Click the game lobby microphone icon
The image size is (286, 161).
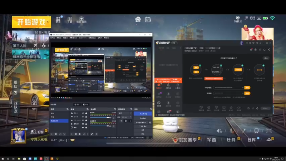pos(232,131)
